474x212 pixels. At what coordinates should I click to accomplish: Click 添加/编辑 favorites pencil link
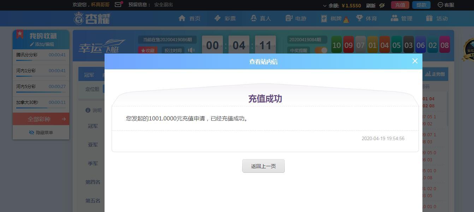point(42,44)
